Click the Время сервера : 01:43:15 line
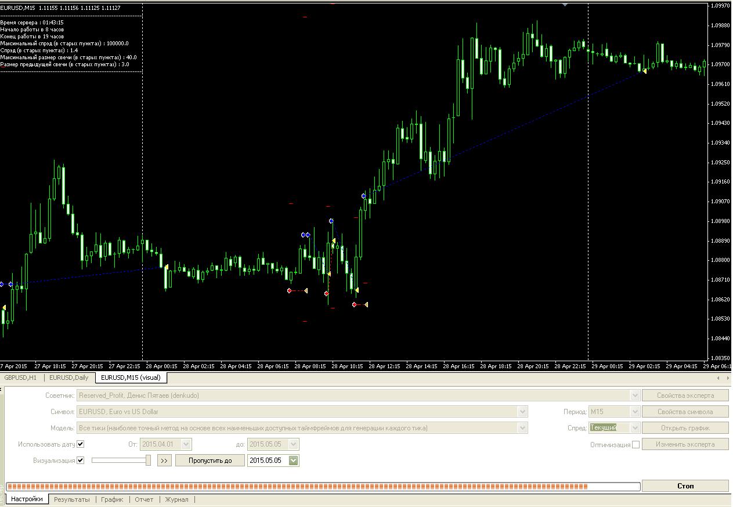Screen dimensions: 733x507 32,23
